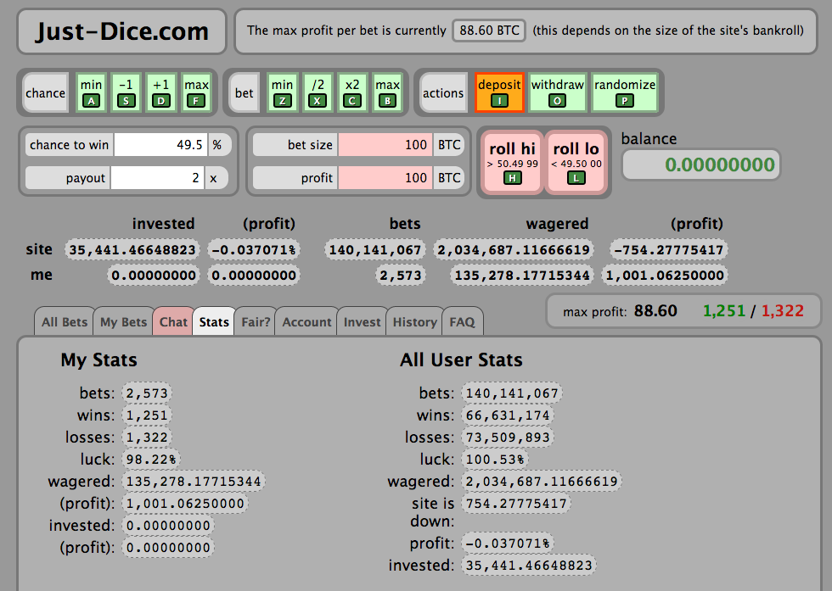Open the FAQ tab
The width and height of the screenshot is (832, 591).
pyautogui.click(x=462, y=321)
